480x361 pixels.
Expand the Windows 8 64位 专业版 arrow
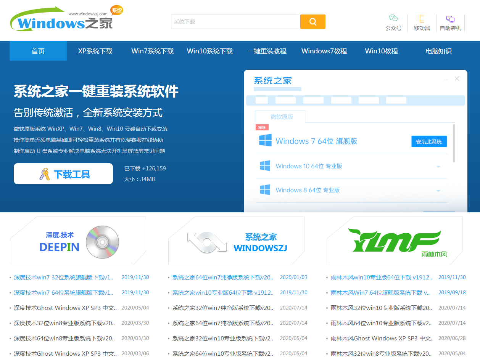pos(438,191)
